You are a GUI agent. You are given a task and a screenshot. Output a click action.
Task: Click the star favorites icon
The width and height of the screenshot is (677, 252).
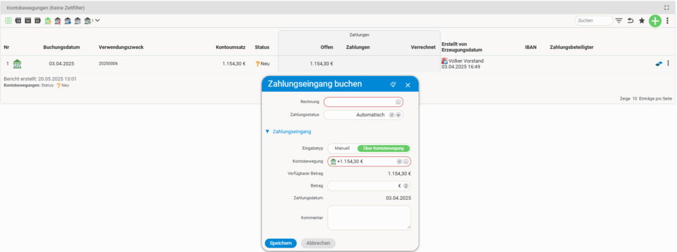click(x=641, y=20)
